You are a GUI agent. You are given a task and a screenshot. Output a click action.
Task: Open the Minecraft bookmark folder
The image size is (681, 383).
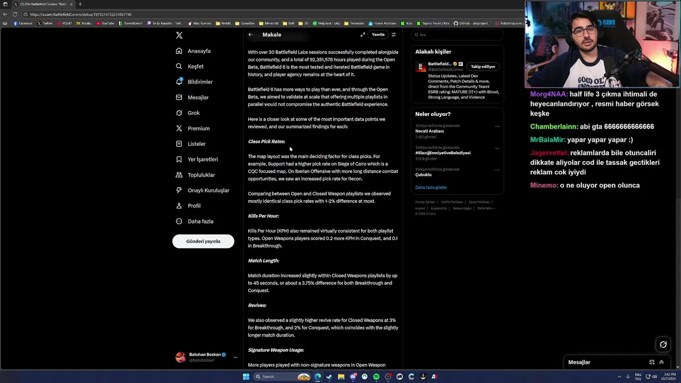tap(269, 23)
